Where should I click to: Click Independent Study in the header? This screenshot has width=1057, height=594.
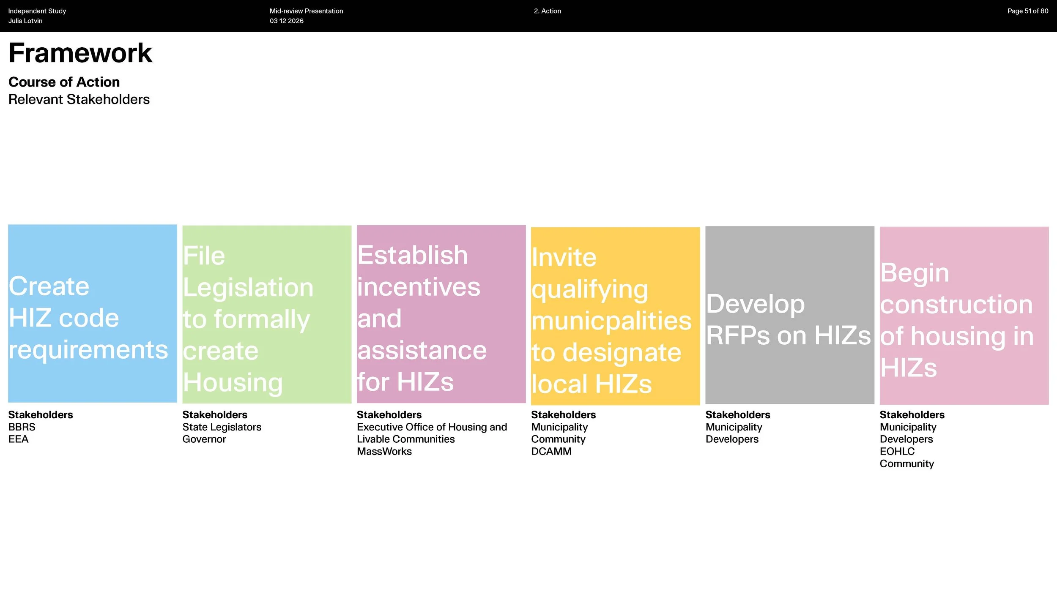(x=37, y=11)
